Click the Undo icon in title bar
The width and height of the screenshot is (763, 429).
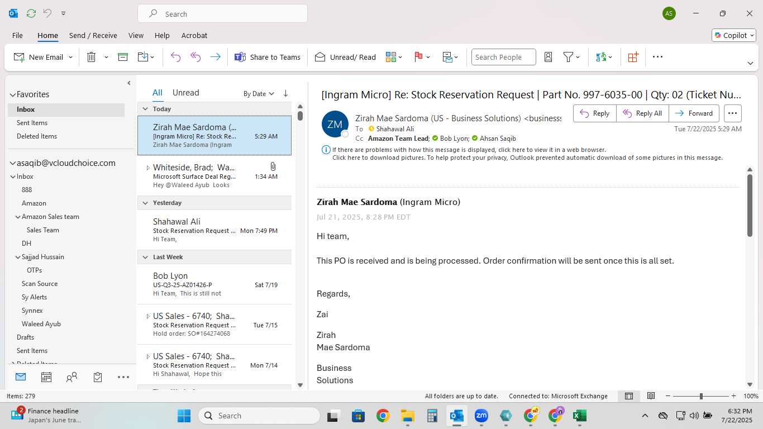[x=47, y=13]
